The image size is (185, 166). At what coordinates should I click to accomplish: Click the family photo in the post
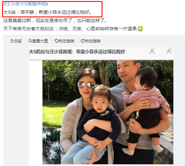tap(108, 112)
